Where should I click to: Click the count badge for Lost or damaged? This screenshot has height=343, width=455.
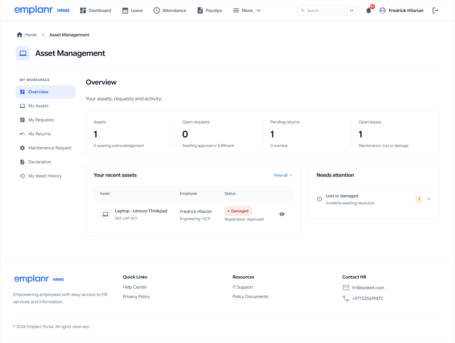click(x=419, y=199)
